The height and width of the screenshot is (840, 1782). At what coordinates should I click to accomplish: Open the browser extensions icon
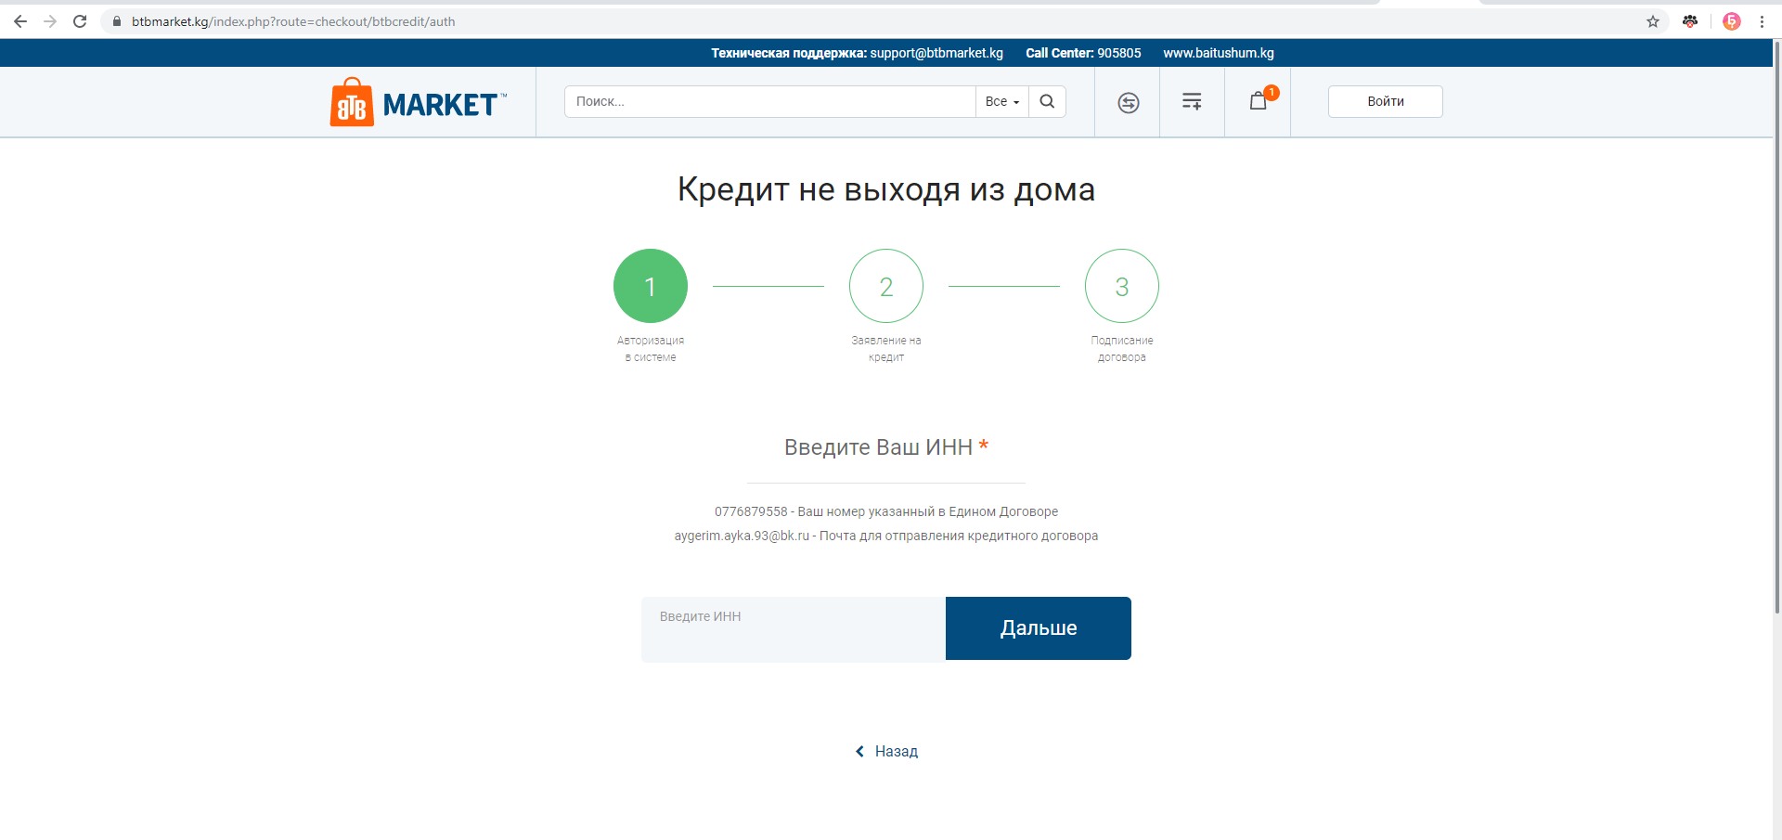tap(1690, 21)
